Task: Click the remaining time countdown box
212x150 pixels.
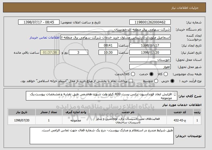Action: coord(50,52)
